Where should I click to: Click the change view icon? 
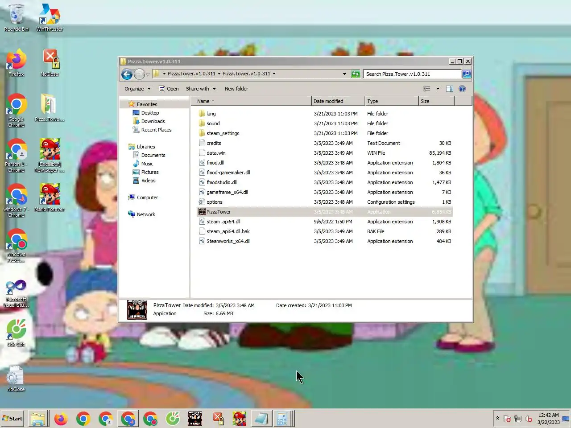click(x=427, y=89)
